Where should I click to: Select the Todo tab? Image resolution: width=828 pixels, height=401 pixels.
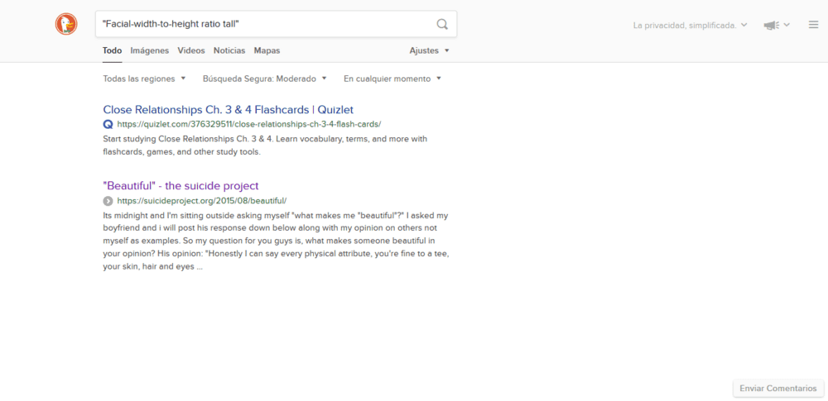click(x=112, y=50)
